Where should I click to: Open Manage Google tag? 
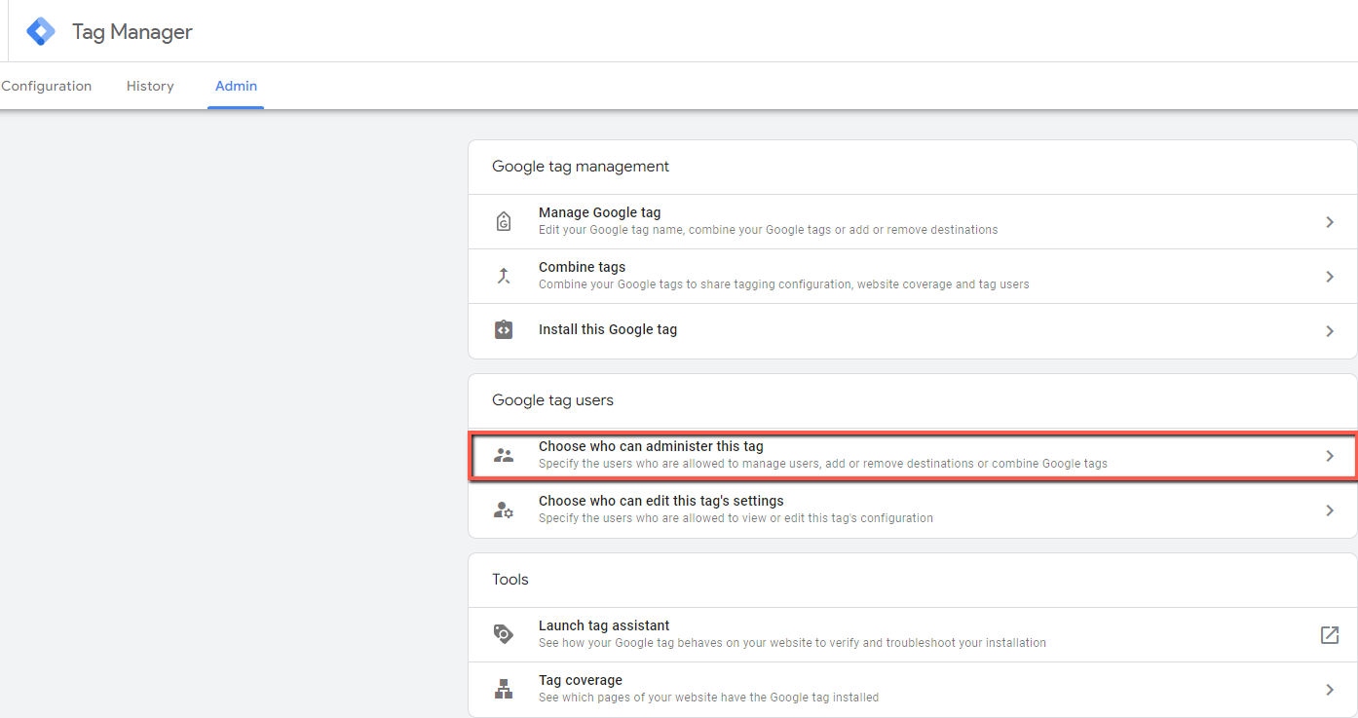(913, 222)
